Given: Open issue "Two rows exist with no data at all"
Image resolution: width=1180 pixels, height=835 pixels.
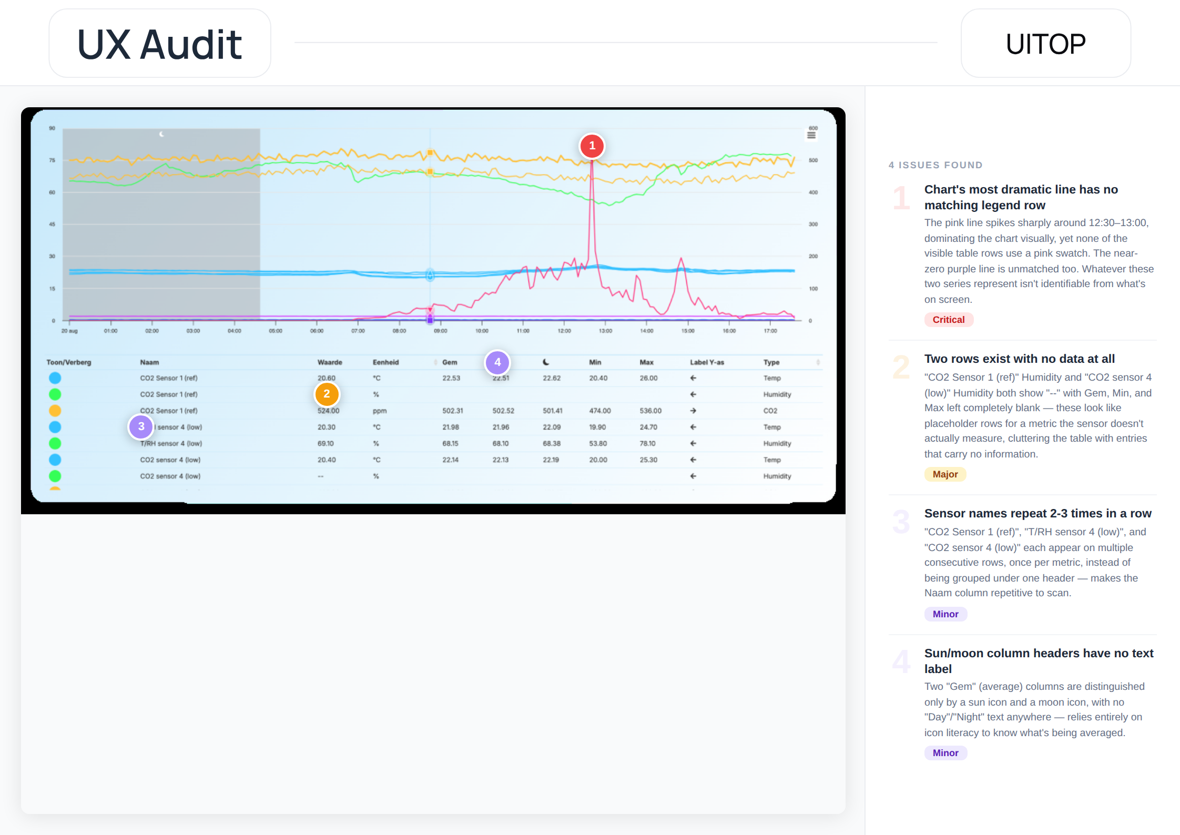Looking at the screenshot, I should point(1020,359).
